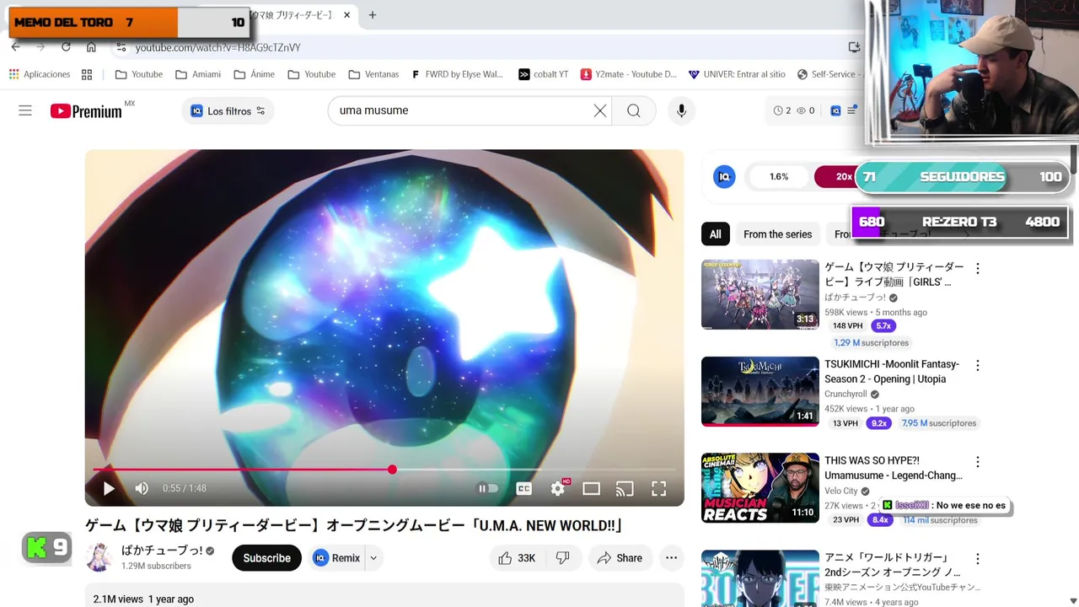Image resolution: width=1079 pixels, height=607 pixels.
Task: Open TSUKIMICHI Utopia opening thumbnail
Action: point(760,391)
